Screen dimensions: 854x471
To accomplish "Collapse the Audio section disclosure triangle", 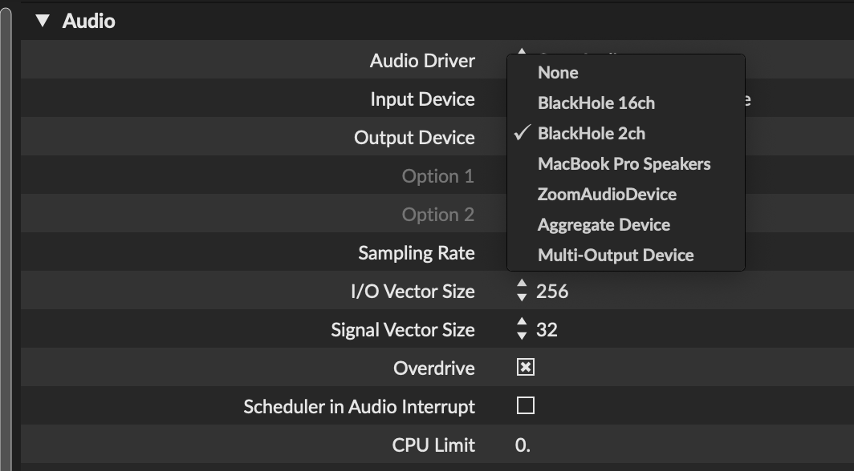I will pos(43,21).
